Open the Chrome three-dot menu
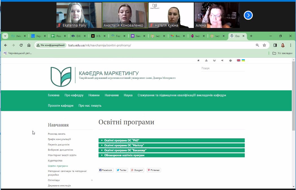The image size is (296, 190). tap(291, 45)
